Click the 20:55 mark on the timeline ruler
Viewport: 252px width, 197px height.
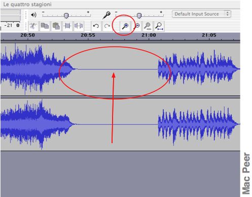[x=88, y=35]
